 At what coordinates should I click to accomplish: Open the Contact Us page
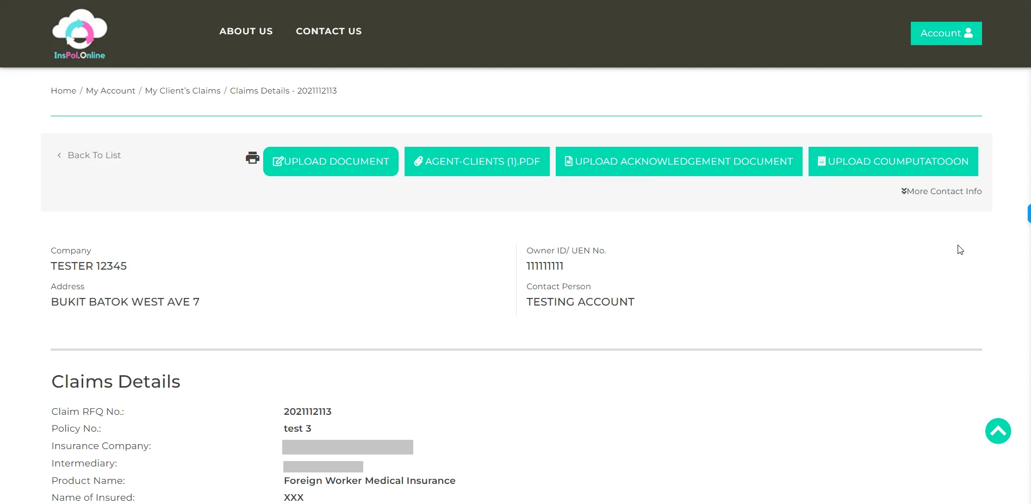(328, 31)
